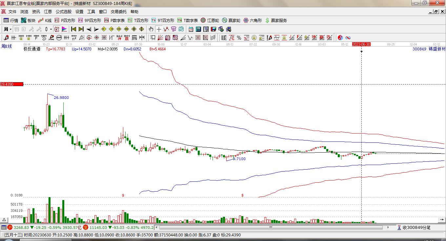The height and width of the screenshot is (241, 446).
Task: Click the yin-yang taiji icon
Action: [340, 38]
